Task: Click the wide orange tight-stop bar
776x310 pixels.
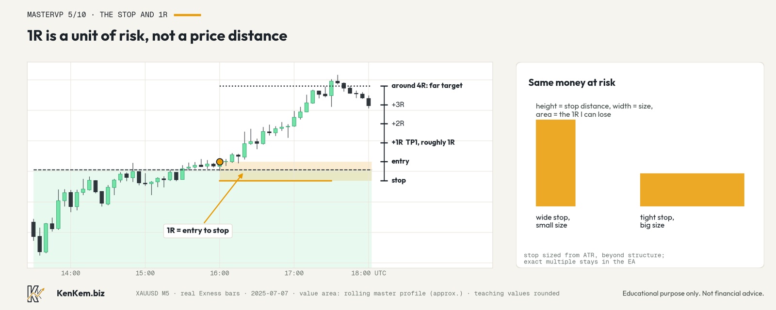Action: [692, 190]
